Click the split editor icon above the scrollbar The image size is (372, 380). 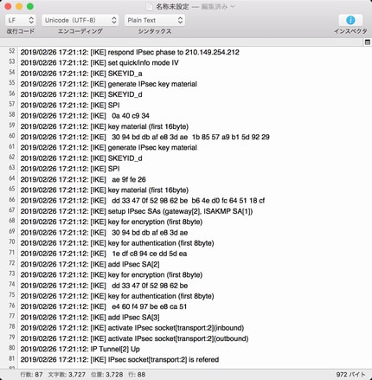coord(368,42)
